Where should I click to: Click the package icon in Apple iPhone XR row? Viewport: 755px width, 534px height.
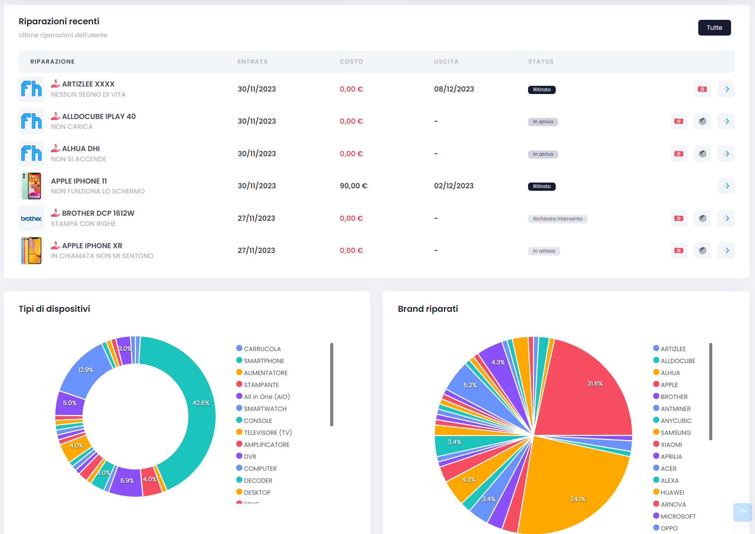tap(702, 251)
